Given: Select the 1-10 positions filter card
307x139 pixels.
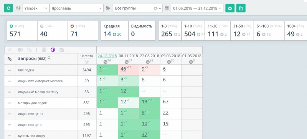Looking at the screenshot, I should pos(193,31).
